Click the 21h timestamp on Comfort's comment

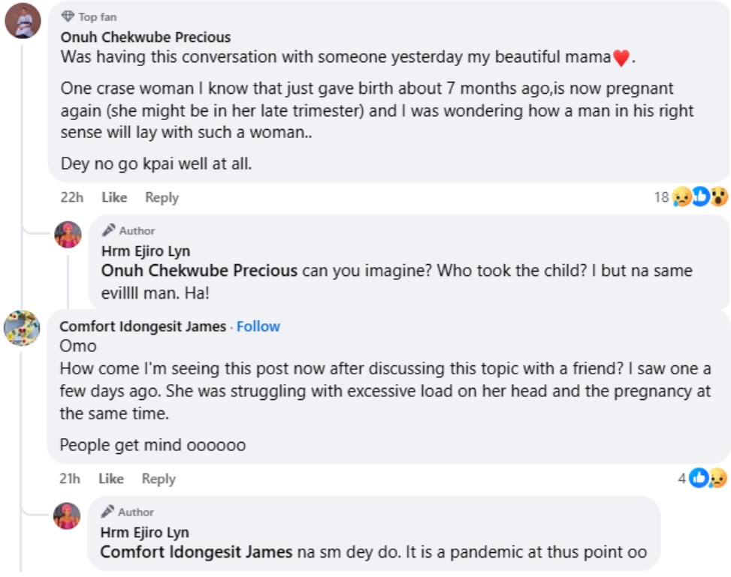click(71, 479)
